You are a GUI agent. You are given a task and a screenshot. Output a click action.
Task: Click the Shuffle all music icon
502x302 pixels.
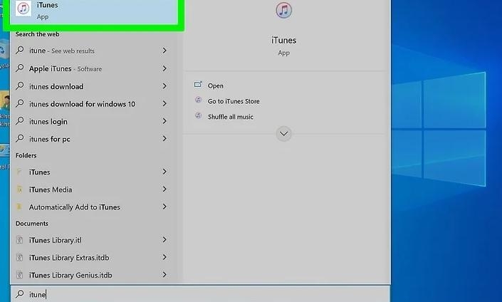click(x=199, y=116)
